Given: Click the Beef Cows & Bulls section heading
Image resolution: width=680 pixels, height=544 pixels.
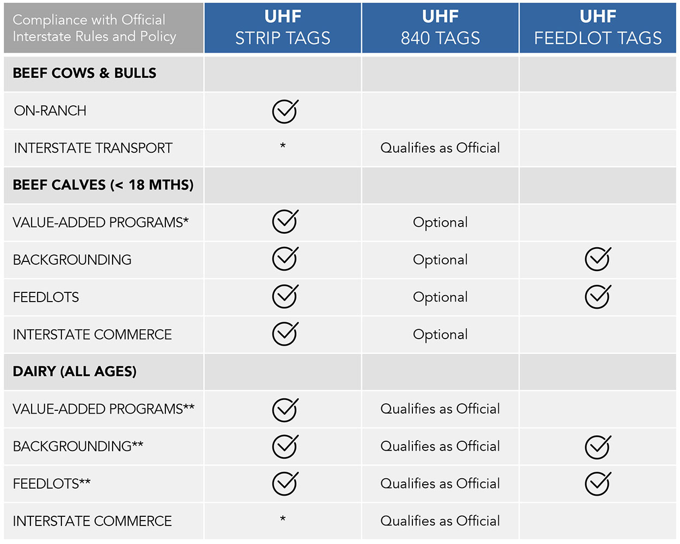Looking at the screenshot, I should point(84,73).
